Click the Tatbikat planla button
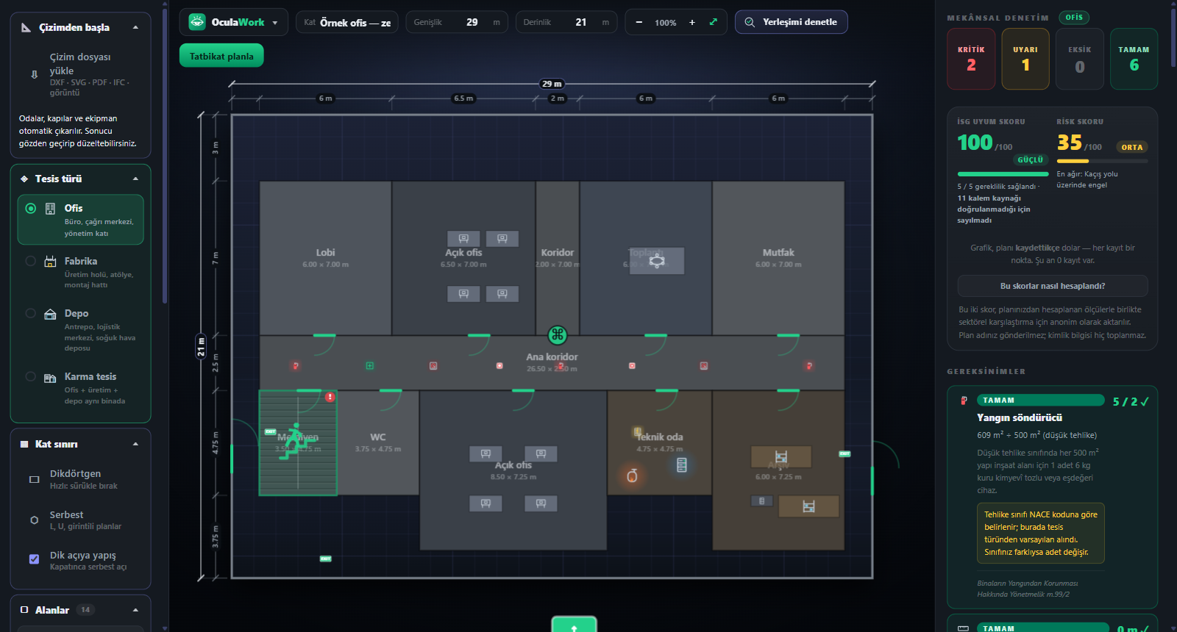1177x632 pixels. click(x=221, y=56)
